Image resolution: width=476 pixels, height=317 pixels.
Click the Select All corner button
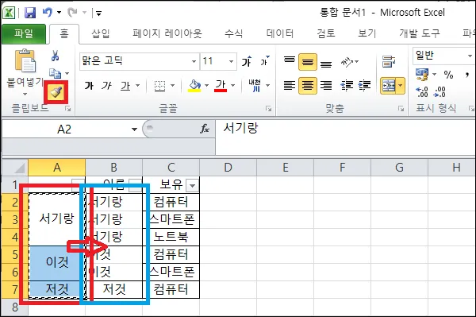[x=15, y=168]
